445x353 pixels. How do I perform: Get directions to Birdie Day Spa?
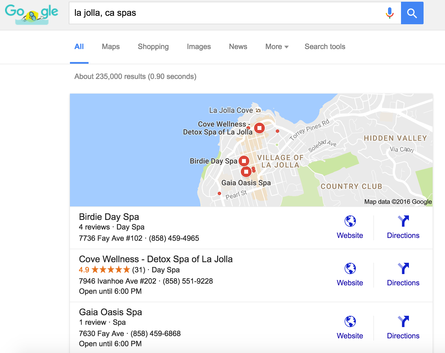pos(403,221)
